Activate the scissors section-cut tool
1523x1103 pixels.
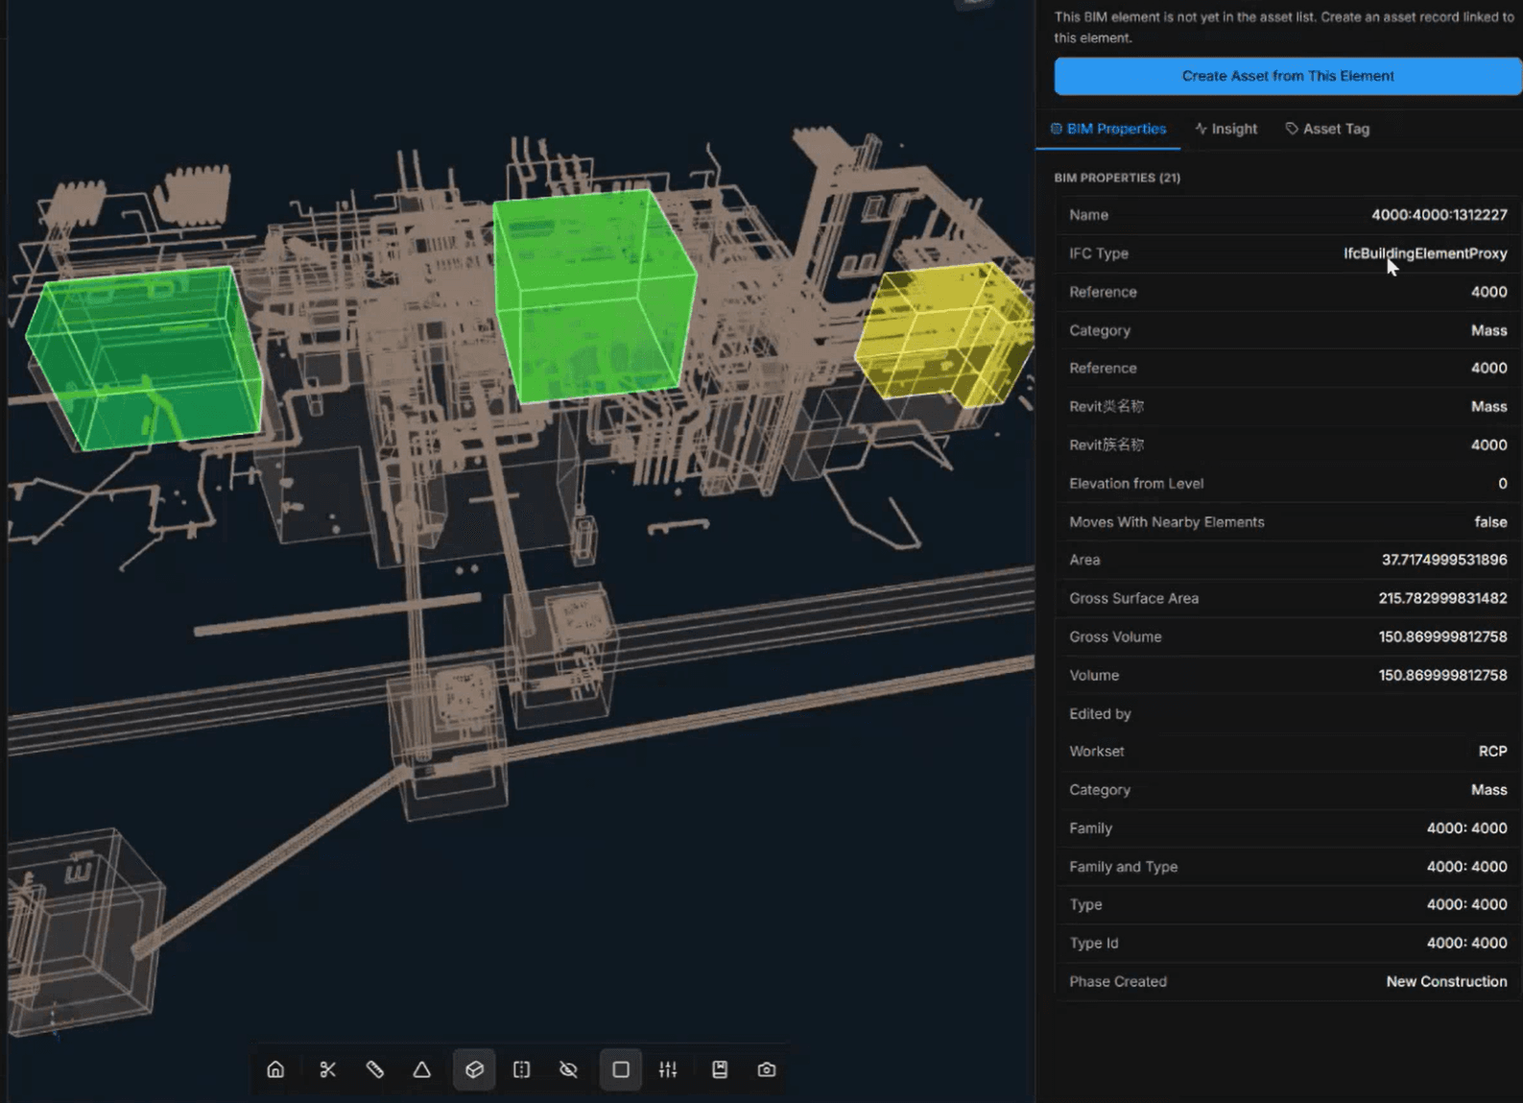pyautogui.click(x=328, y=1069)
